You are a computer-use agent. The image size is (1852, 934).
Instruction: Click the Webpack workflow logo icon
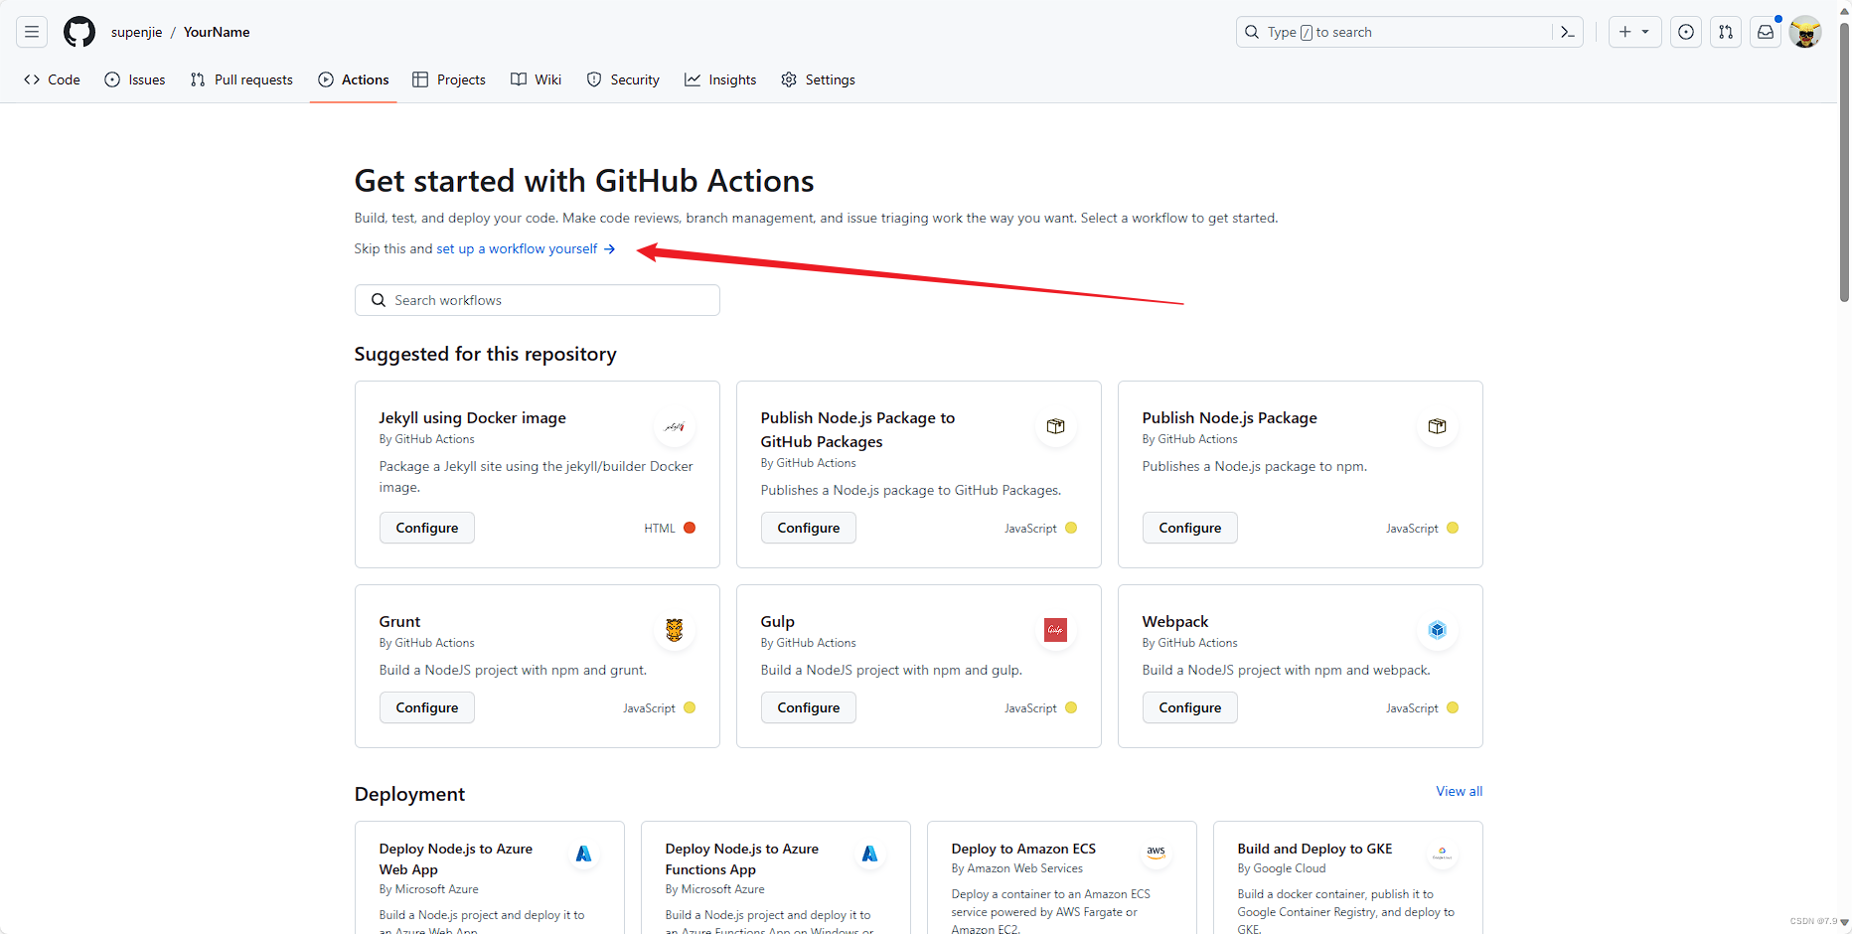(x=1437, y=630)
